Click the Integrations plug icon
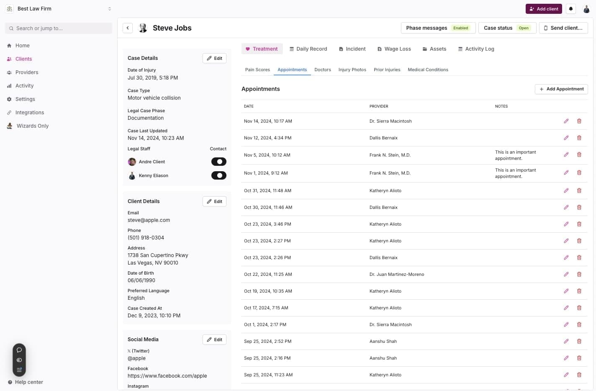 click(9, 112)
